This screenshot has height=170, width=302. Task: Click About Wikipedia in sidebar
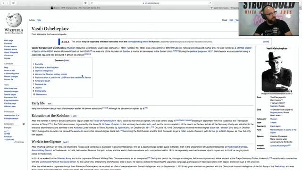pyautogui.click(x=11, y=52)
